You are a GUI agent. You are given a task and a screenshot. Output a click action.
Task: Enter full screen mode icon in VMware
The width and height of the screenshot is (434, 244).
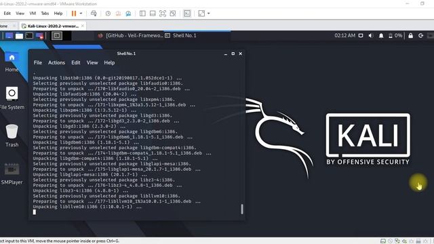[x=163, y=14]
